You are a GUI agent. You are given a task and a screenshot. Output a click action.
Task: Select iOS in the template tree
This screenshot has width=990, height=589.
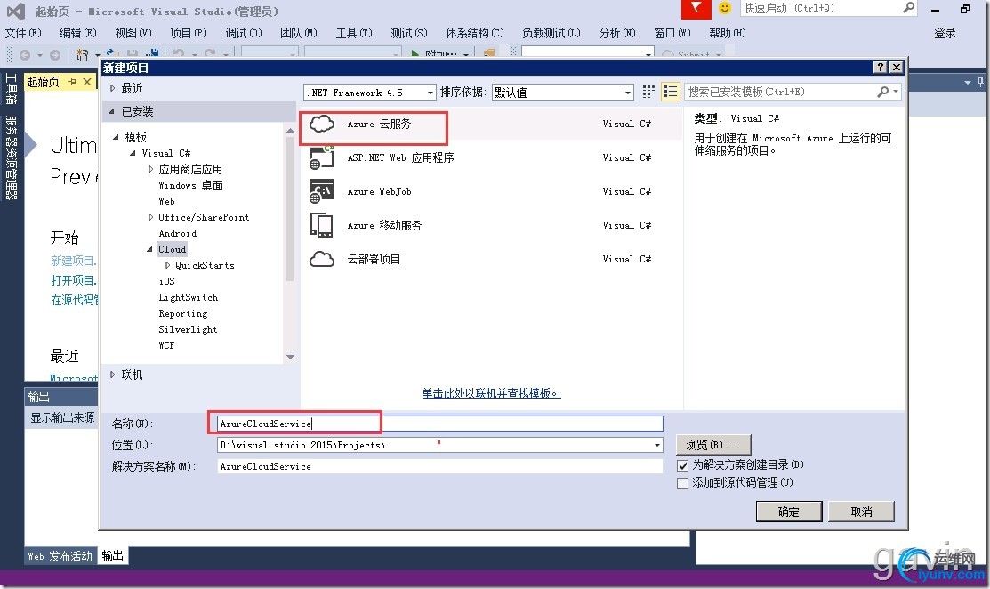pos(166,281)
